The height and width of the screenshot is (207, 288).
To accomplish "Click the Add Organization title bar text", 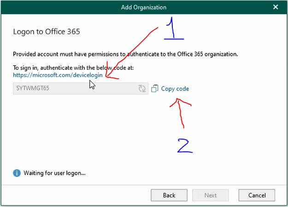I will coord(144,7).
